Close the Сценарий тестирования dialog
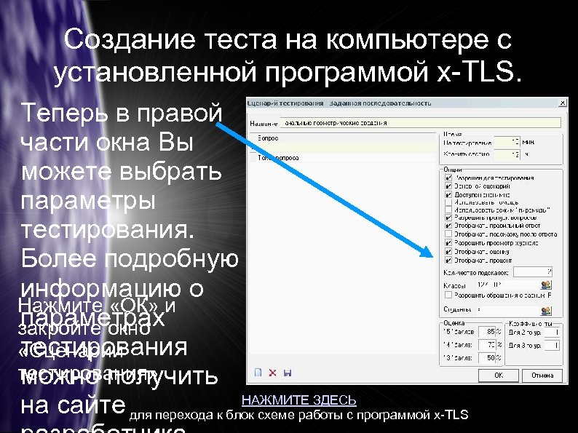Screen dimensions: 578x433 tap(563, 103)
